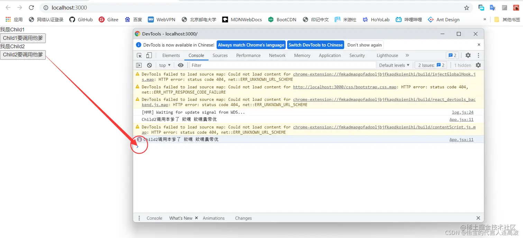Click the 2 Issues counter

431,65
